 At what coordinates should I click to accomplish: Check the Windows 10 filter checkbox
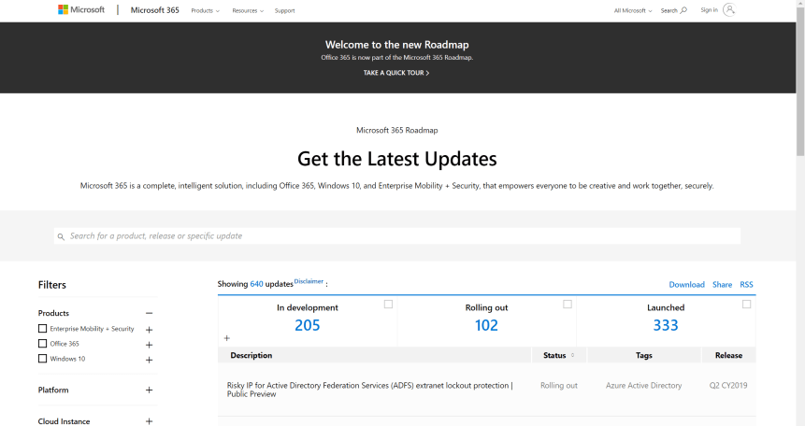pyautogui.click(x=42, y=359)
